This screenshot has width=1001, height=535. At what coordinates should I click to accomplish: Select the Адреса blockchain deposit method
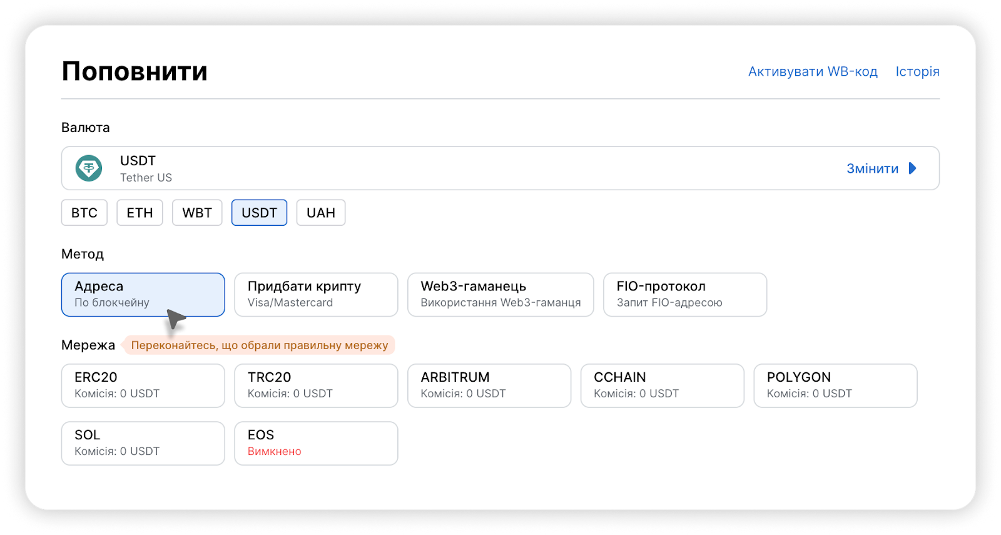click(143, 294)
